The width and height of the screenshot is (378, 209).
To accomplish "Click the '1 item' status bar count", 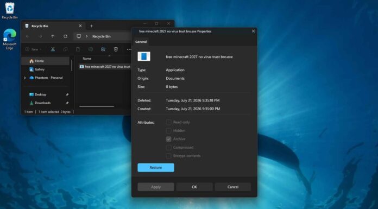I will coord(29,112).
